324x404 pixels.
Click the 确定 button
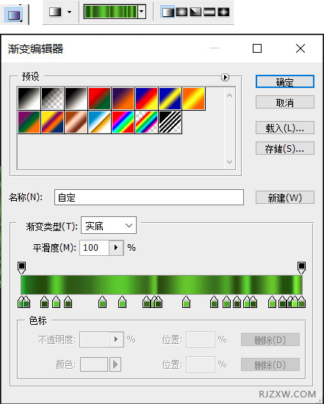click(285, 81)
